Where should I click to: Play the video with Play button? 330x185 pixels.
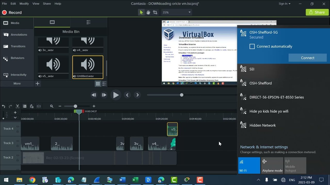click(116, 95)
